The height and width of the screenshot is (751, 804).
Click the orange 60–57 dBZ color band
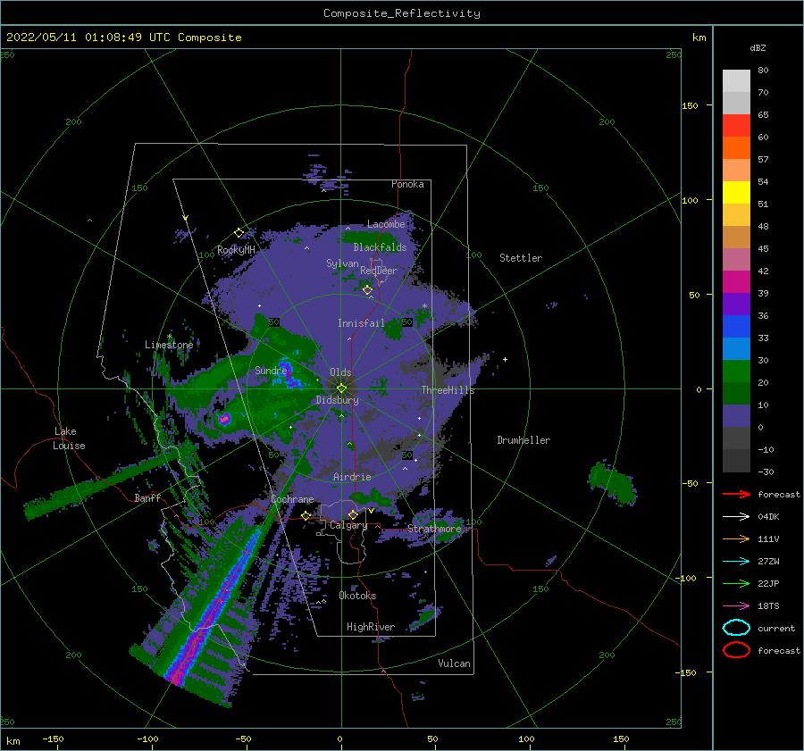coord(736,148)
